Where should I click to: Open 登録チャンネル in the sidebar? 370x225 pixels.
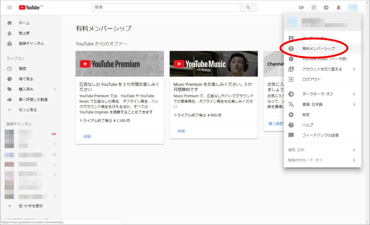31,44
